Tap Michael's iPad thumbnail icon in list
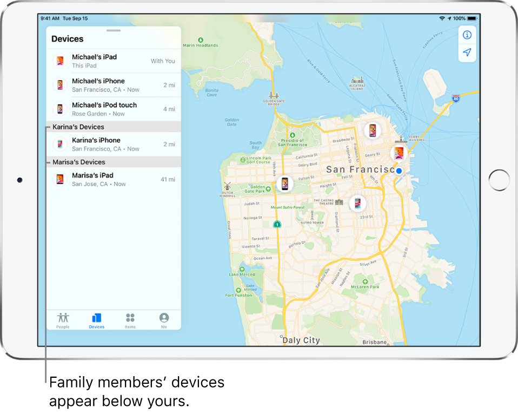 tap(60, 61)
